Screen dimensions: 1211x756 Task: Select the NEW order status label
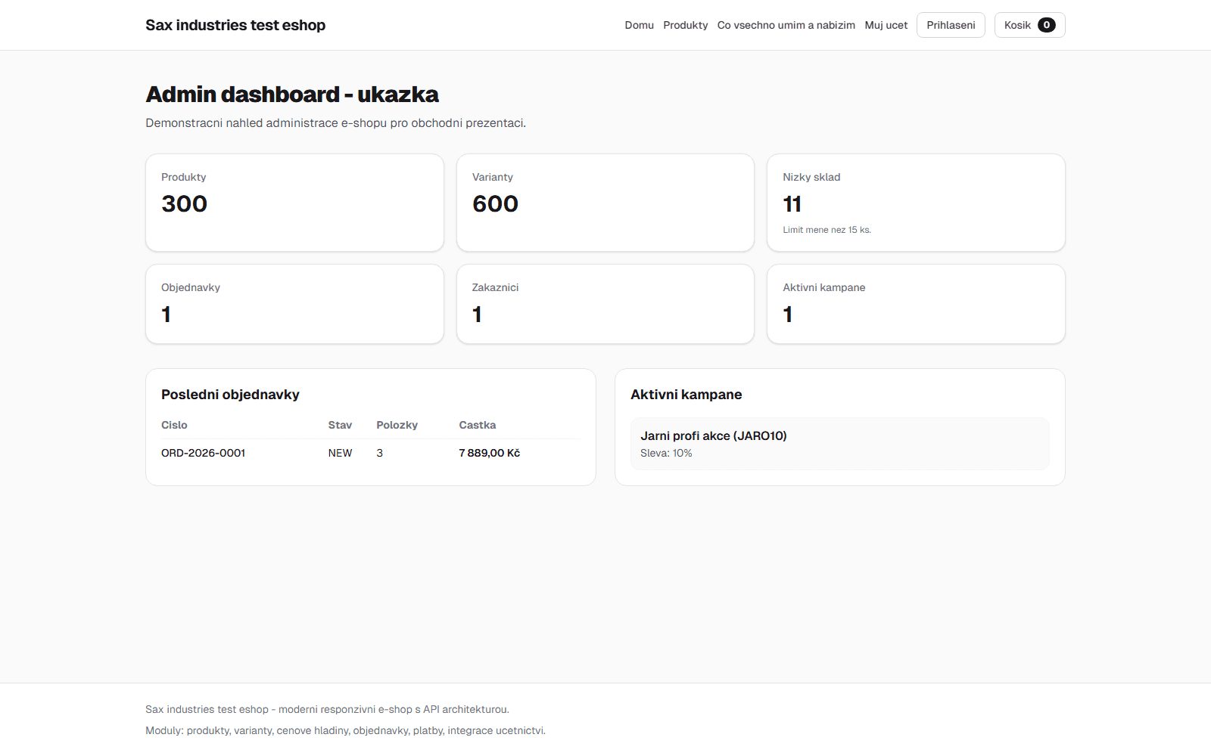click(x=340, y=453)
